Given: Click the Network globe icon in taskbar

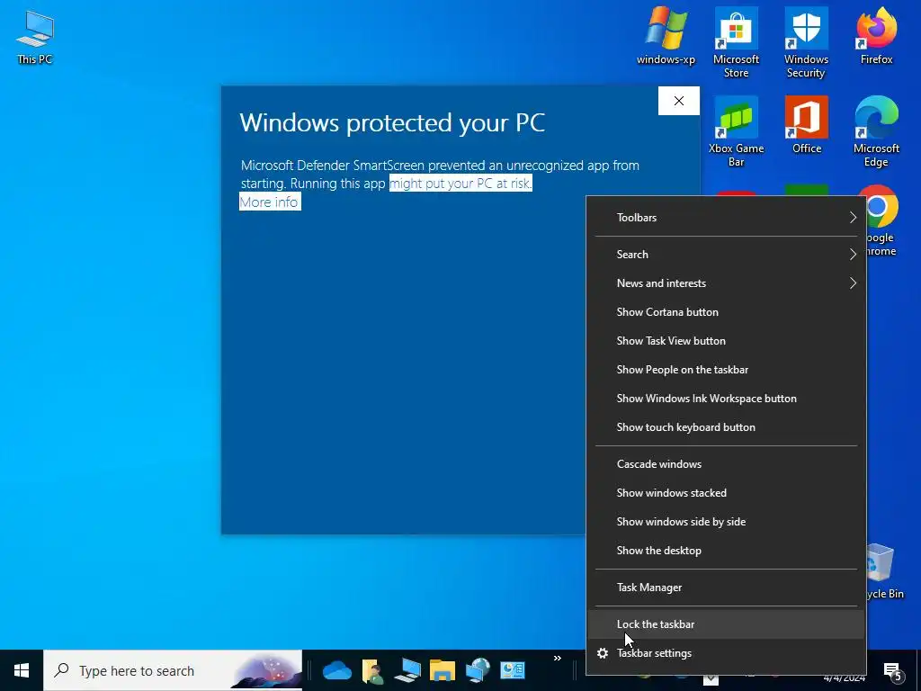Looking at the screenshot, I should pos(478,670).
